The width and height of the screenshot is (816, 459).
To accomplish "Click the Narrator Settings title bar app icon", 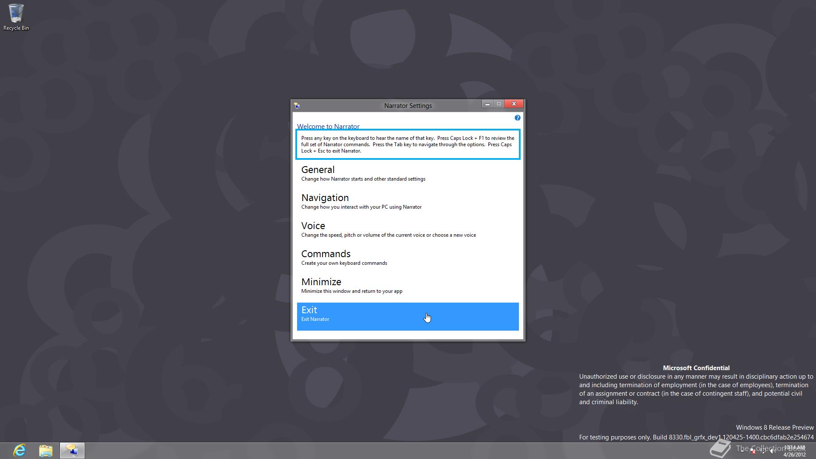I will pyautogui.click(x=297, y=105).
